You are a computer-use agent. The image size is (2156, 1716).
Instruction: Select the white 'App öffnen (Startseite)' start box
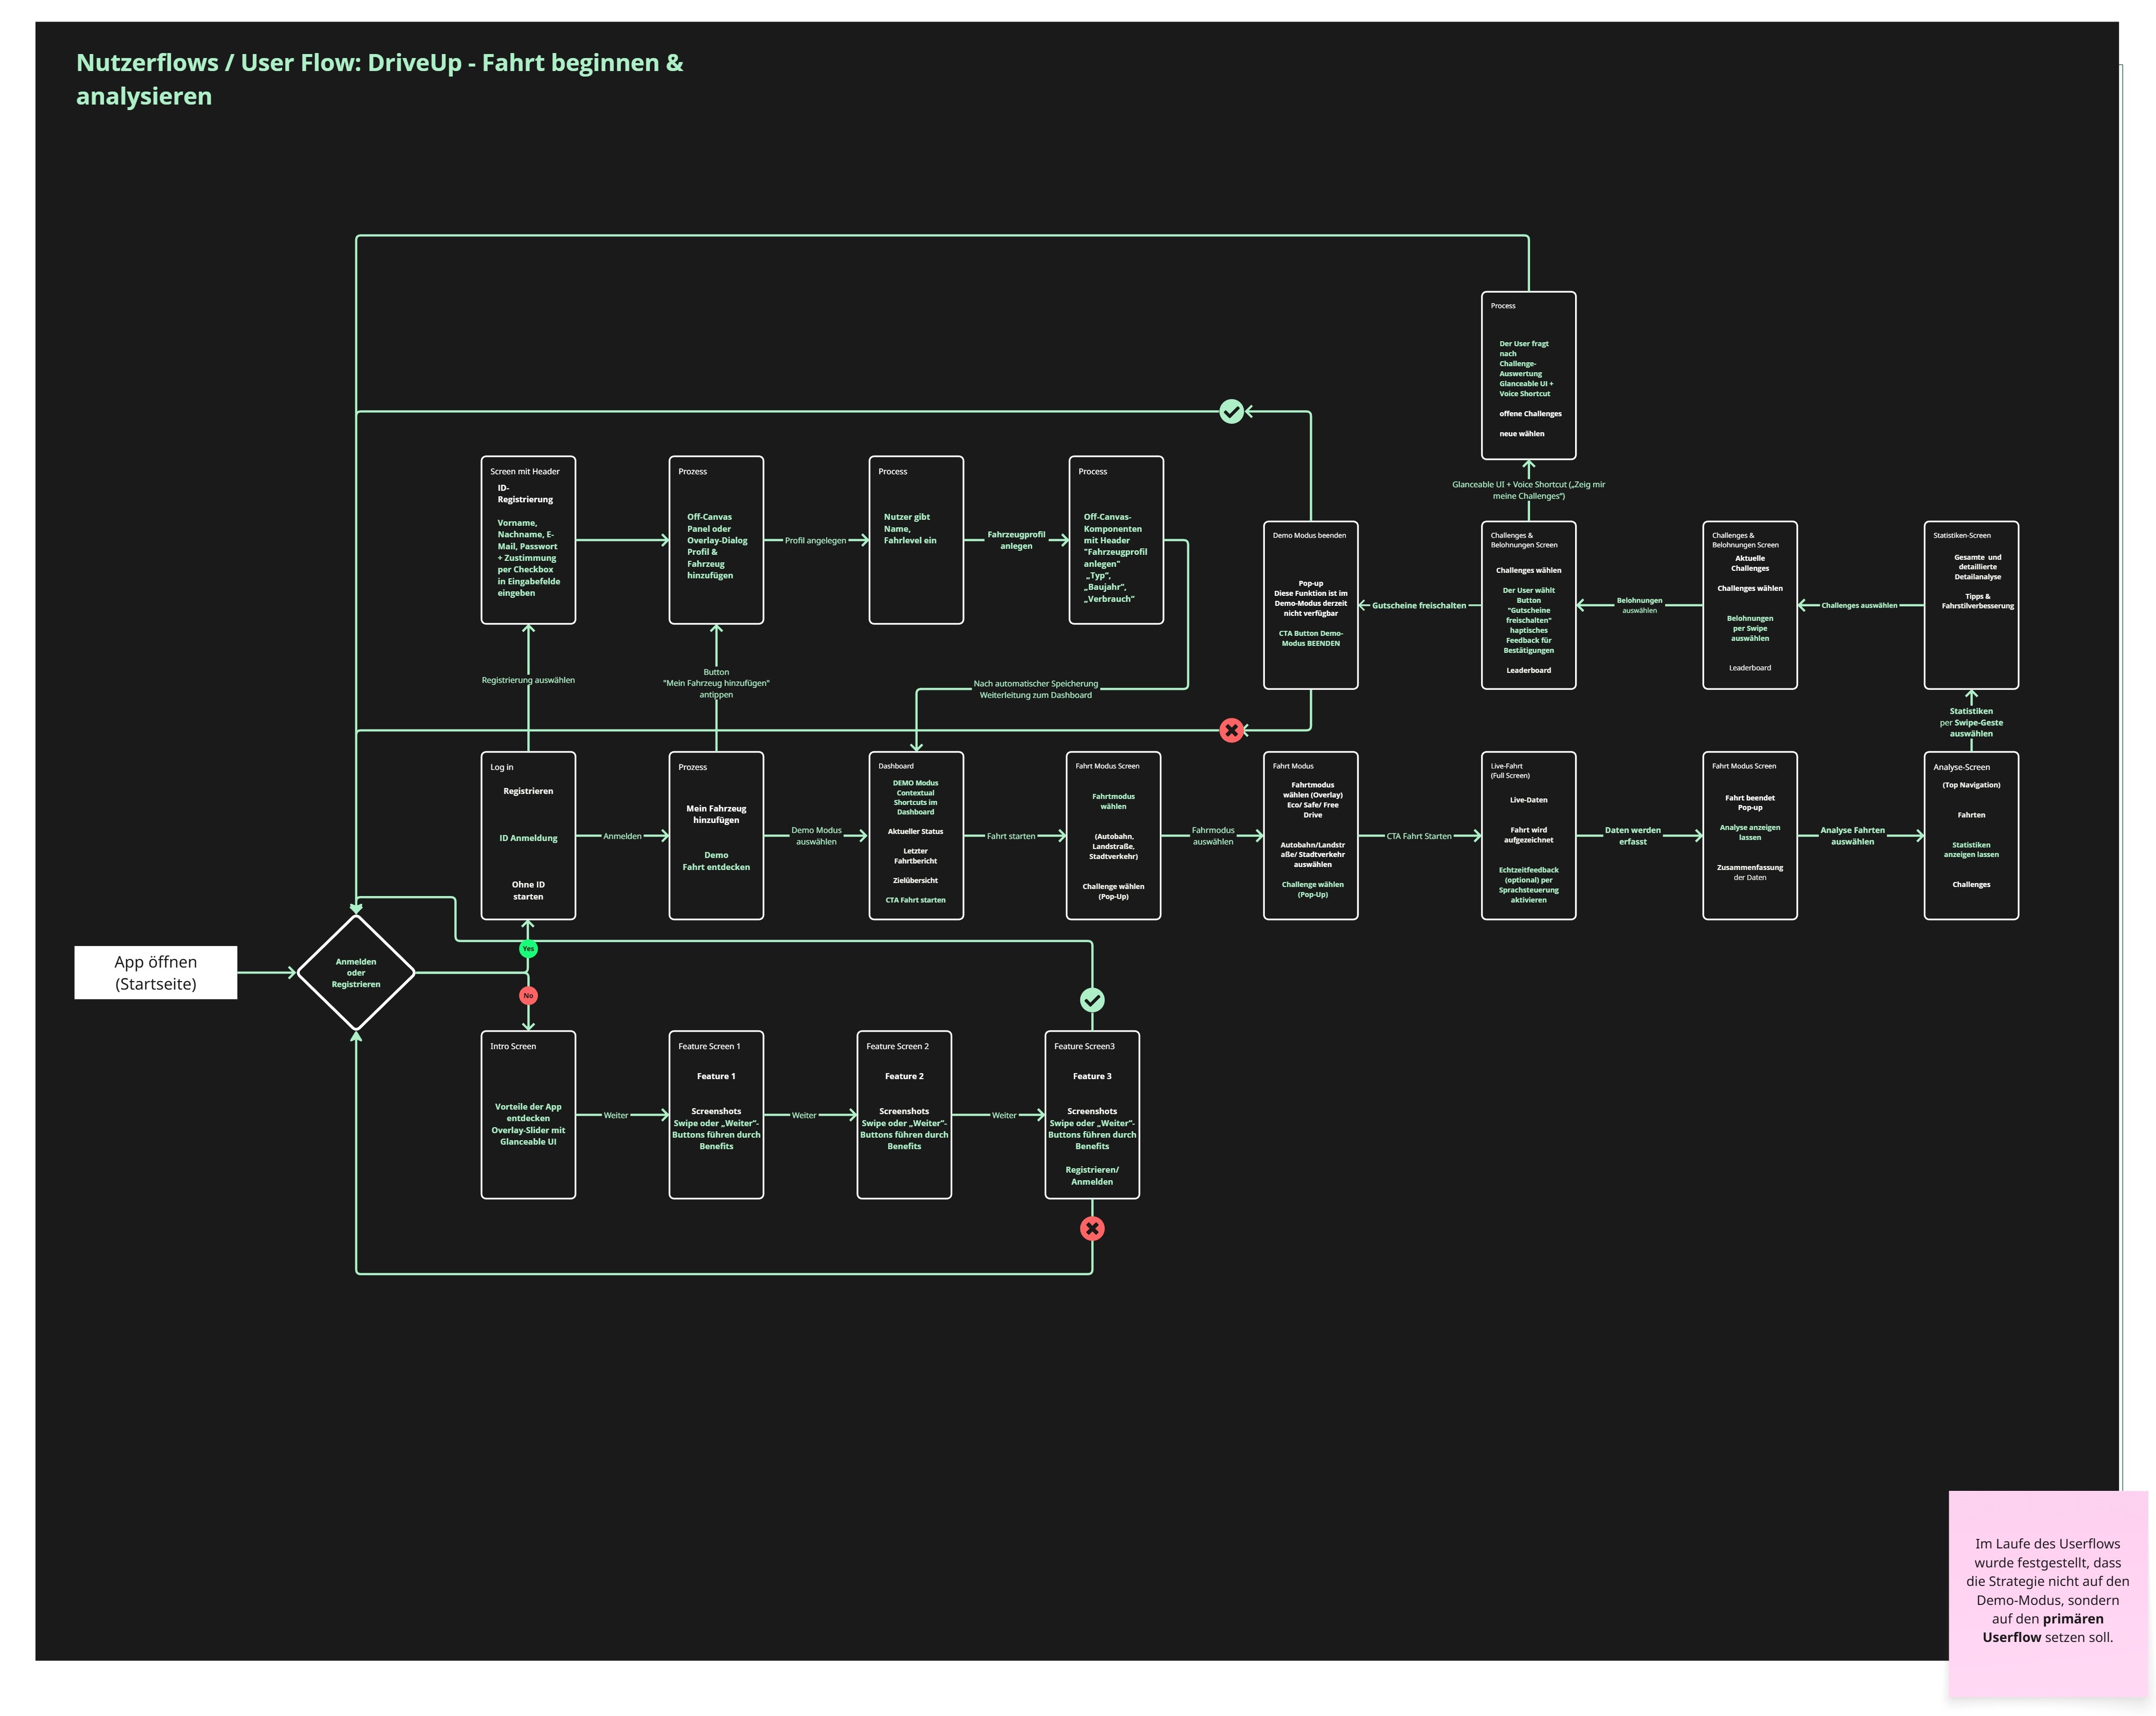pos(156,973)
